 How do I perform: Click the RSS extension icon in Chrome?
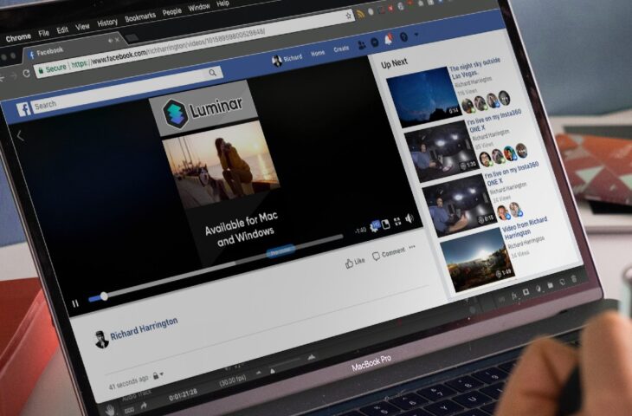[360, 14]
